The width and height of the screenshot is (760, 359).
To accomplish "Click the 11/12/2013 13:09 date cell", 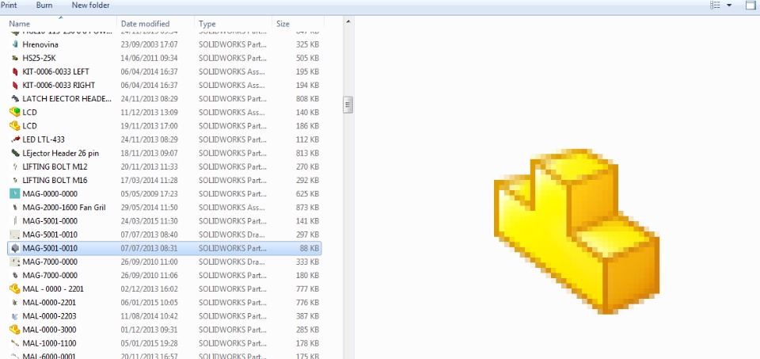I will coord(150,112).
